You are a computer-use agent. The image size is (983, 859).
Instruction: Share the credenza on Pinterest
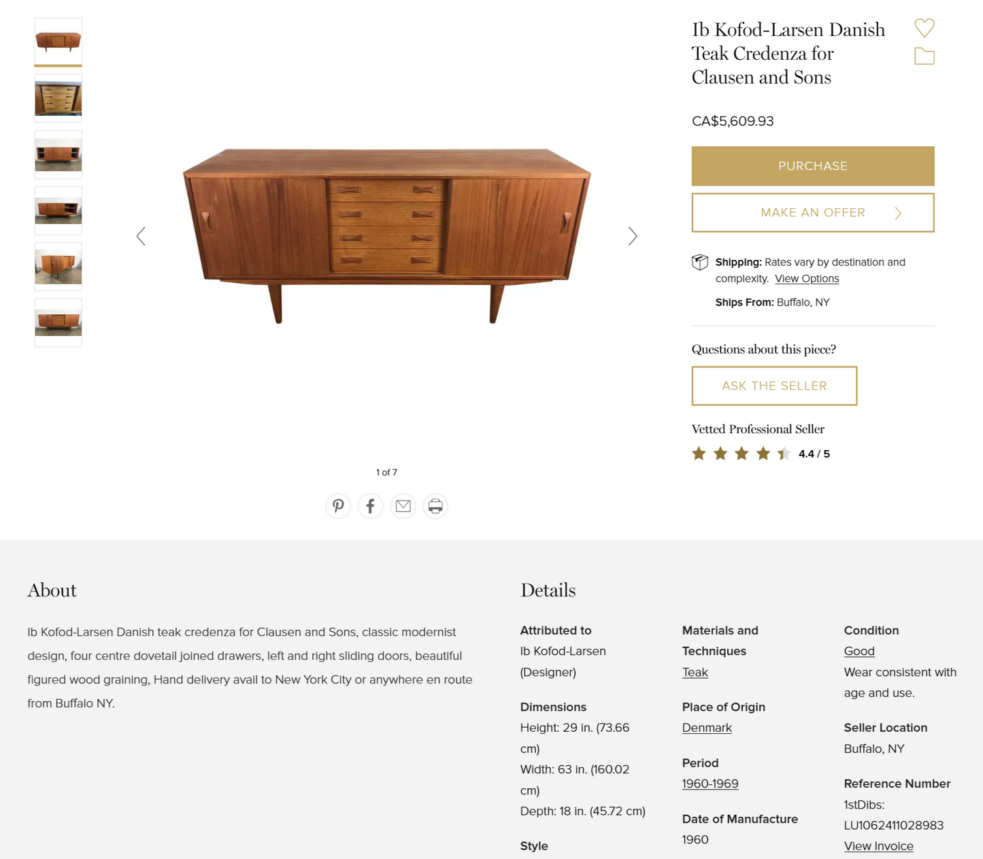[338, 506]
